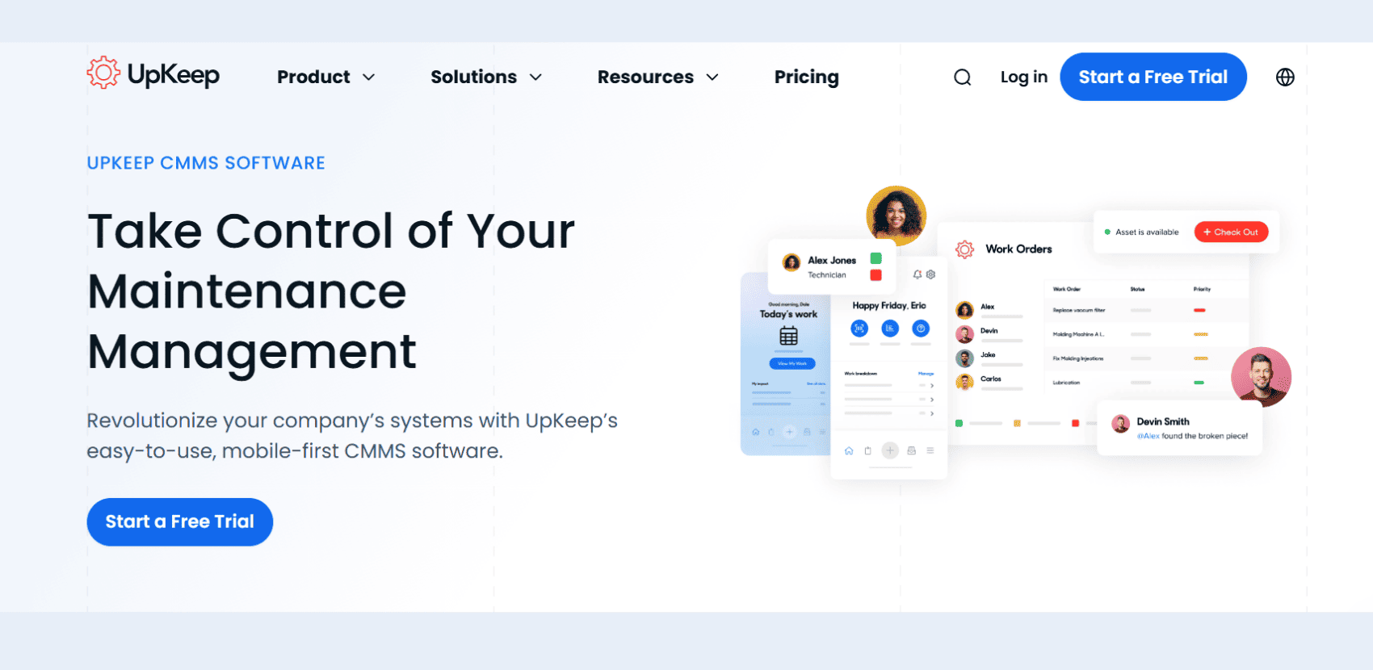Screen dimensions: 1373x670
Task: Click the Priority column header
Action: point(1202,289)
